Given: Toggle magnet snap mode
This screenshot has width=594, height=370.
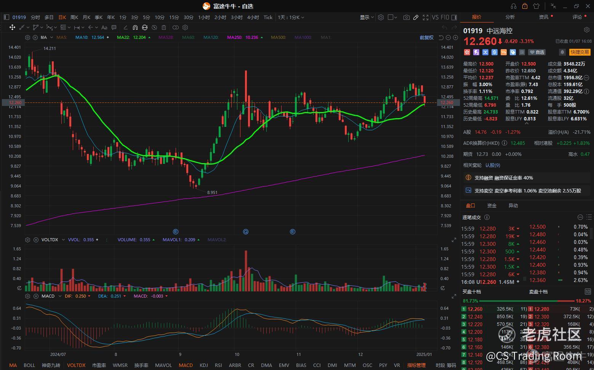Looking at the screenshot, I should pos(135,27).
